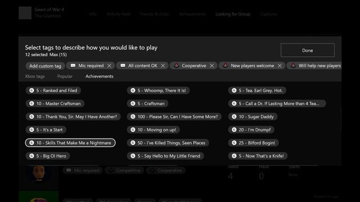Viewport: 360px width, 202px height.
Task: Remove the New players welcome tag
Action: [280, 66]
